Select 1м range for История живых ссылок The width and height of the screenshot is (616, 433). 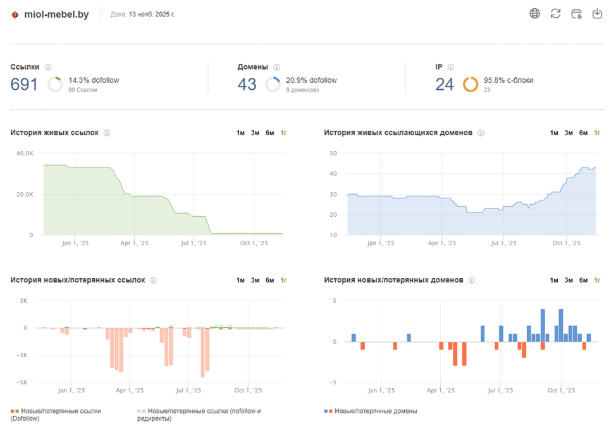(240, 133)
